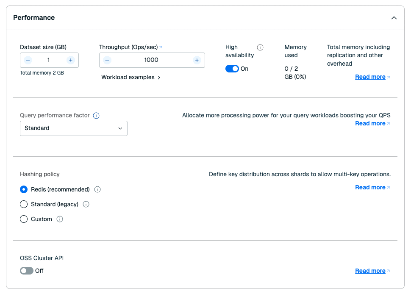Decrease Dataset size with minus button
Viewport: 411px width, 294px height.
(x=28, y=60)
